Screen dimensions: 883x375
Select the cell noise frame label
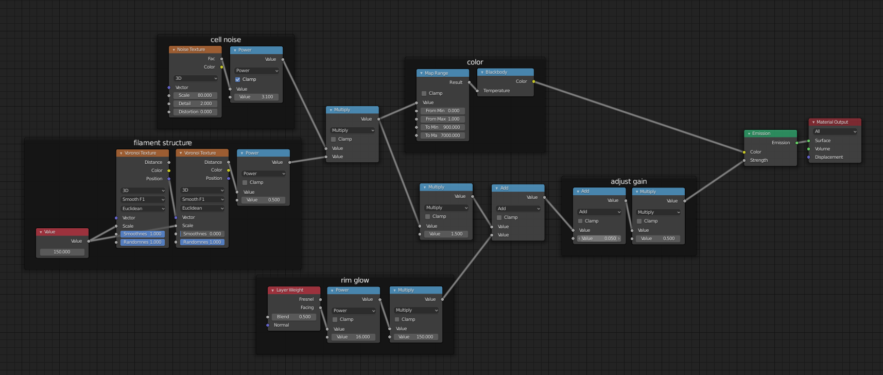(226, 40)
